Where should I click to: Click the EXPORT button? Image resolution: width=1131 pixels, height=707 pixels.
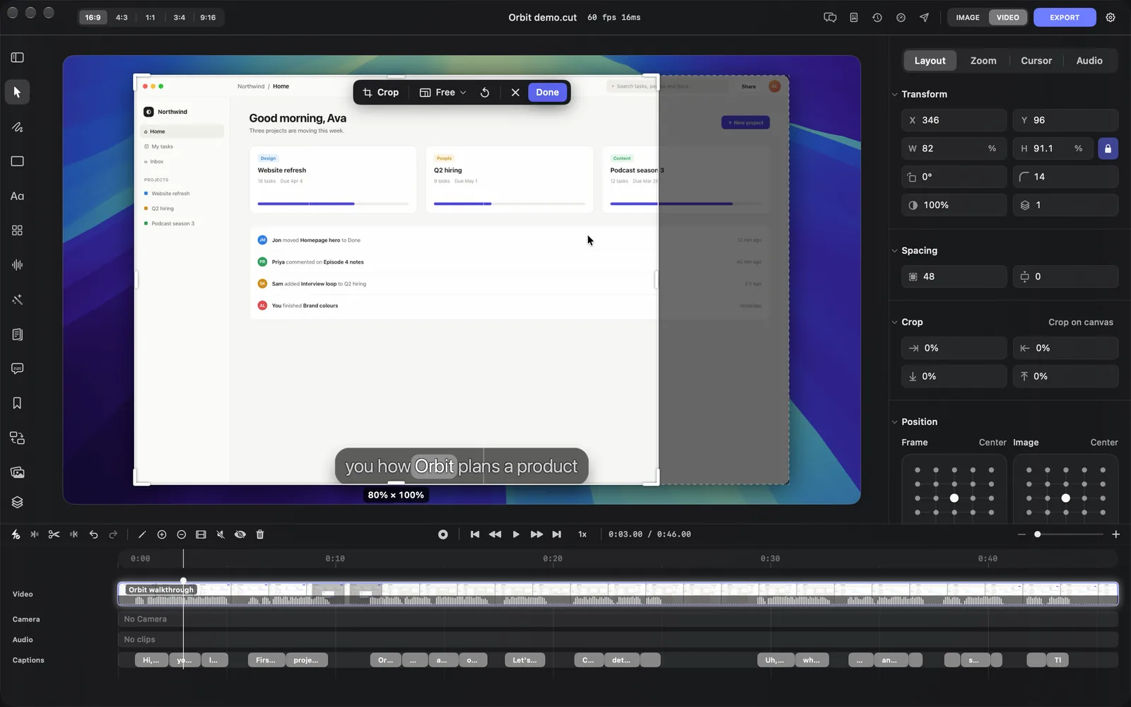pyautogui.click(x=1065, y=18)
